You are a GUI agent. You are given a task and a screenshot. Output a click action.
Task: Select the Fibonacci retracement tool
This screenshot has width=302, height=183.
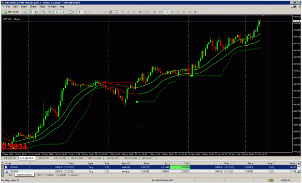click(x=116, y=12)
